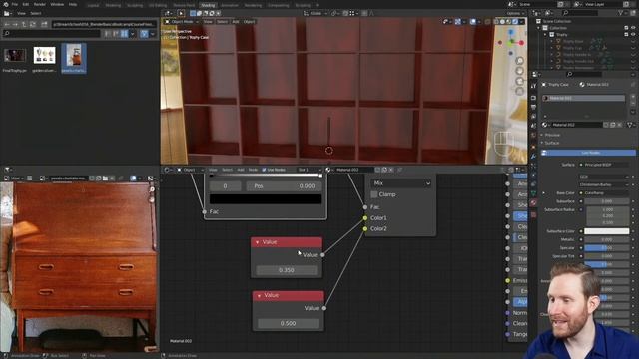Screen dimensions: 639x359
Task: Open the Edit menu
Action: point(26,4)
